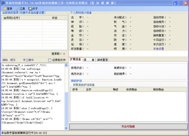Open the 本地设置 link
Screen dimensions: 189x136
point(158,49)
